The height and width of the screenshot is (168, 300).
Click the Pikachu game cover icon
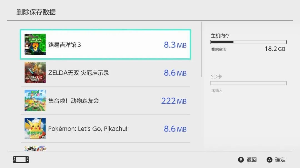pos(35,128)
